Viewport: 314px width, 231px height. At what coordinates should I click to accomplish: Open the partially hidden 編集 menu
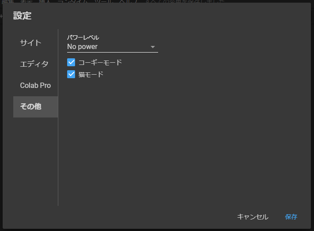pos(8,1)
